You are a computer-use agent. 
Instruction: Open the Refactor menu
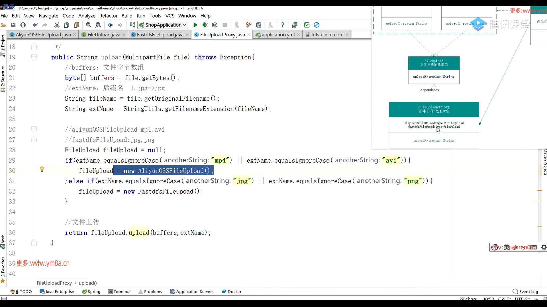coord(108,16)
